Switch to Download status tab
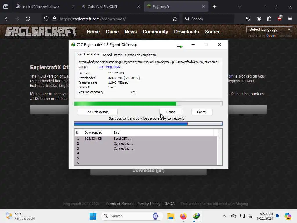Image resolution: width=297 pixels, height=223 pixels. pos(88,54)
